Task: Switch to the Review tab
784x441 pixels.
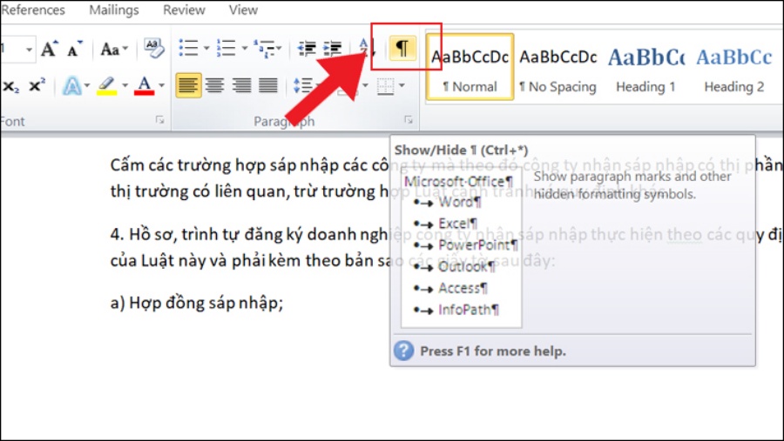Action: click(x=184, y=10)
